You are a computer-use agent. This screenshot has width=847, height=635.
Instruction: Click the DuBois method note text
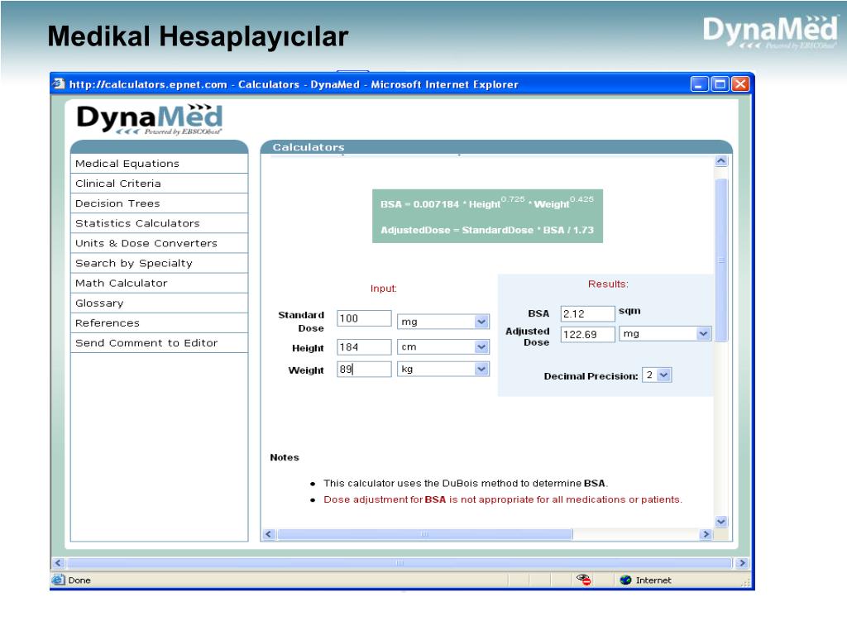point(466,483)
